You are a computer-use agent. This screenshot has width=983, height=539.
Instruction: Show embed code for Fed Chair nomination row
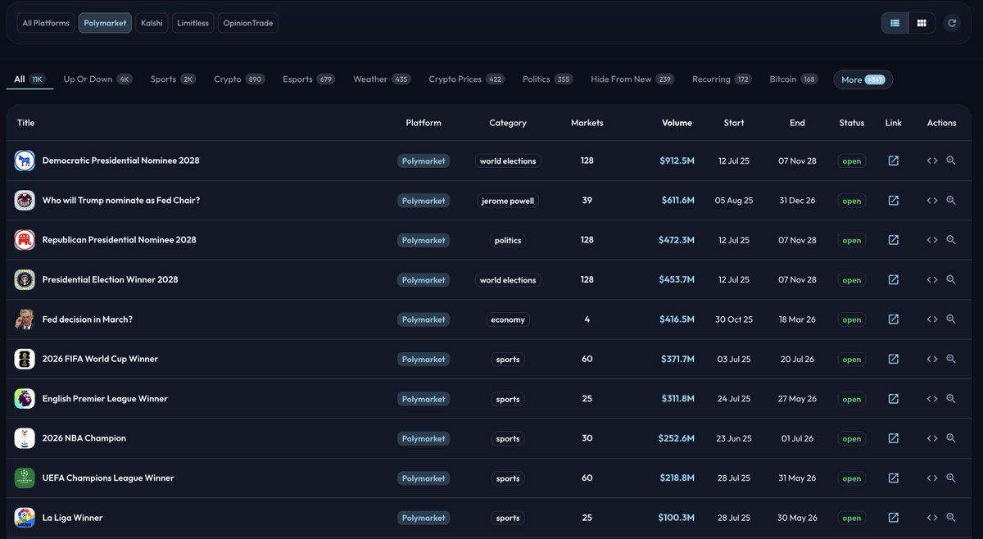[x=932, y=201]
